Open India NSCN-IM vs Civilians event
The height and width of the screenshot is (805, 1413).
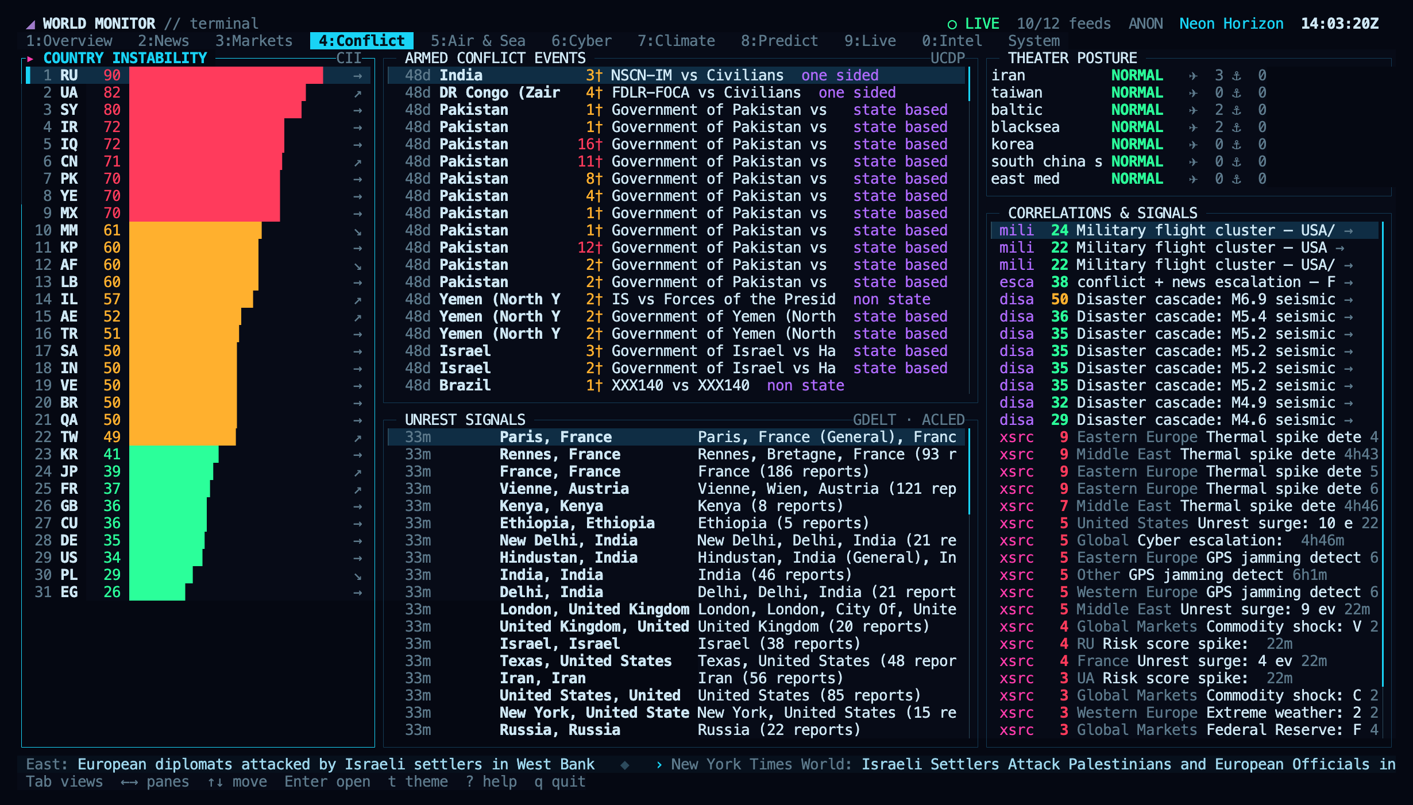click(677, 75)
